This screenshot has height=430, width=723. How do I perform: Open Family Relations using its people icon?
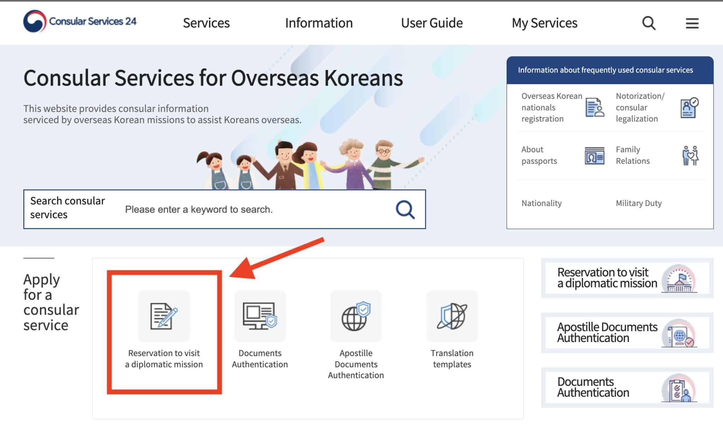click(691, 155)
